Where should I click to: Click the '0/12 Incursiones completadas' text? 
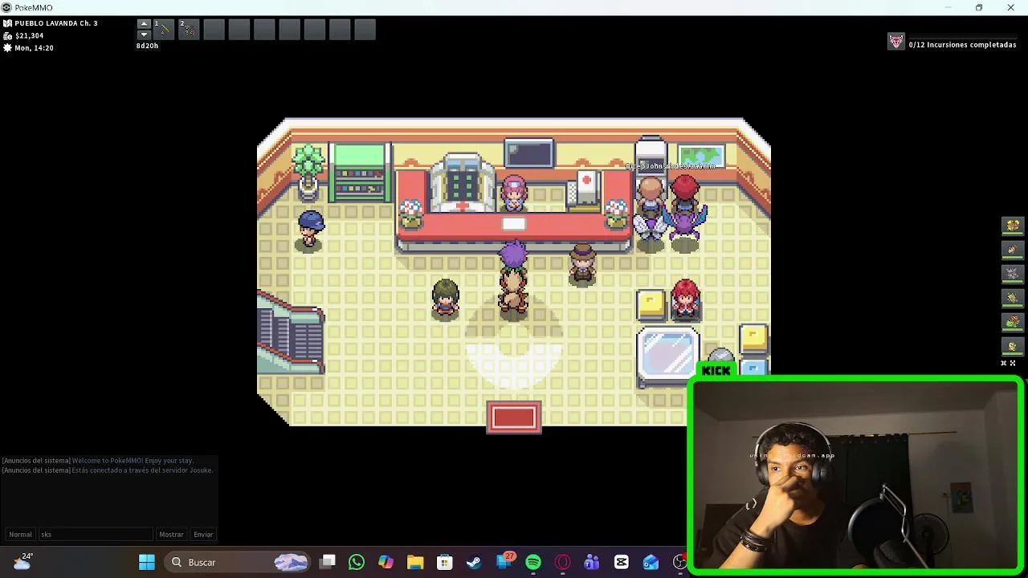962,45
